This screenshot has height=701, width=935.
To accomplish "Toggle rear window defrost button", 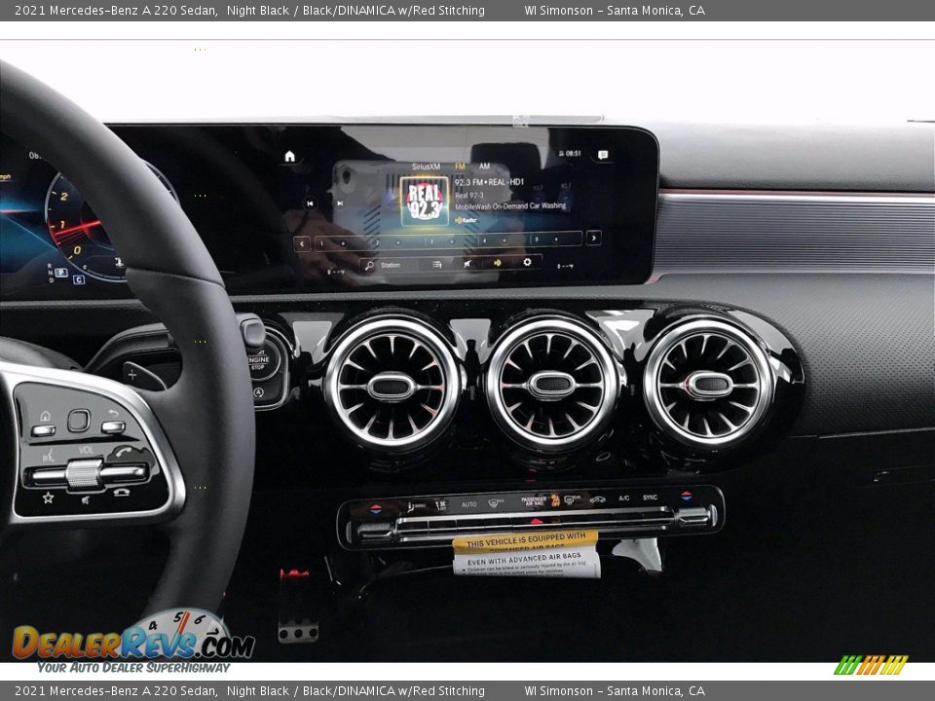I will pos(573,499).
